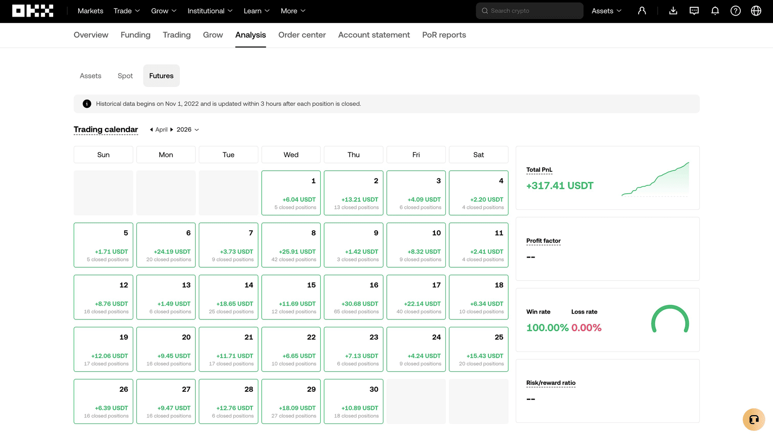Click the 100.00% win rate value
773x439 pixels.
coord(547,328)
